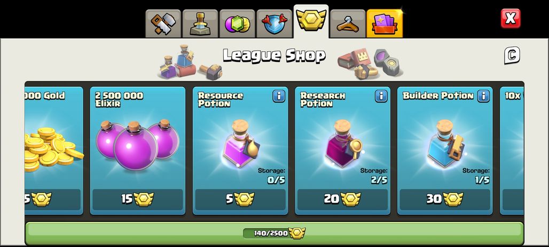Click the 140/2500 medal progress bar

pyautogui.click(x=274, y=233)
